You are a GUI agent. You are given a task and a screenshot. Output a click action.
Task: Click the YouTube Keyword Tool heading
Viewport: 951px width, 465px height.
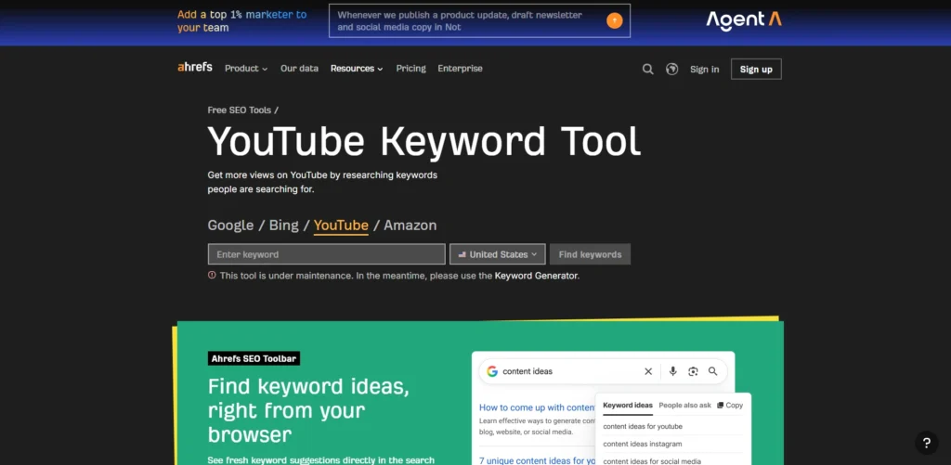[423, 142]
